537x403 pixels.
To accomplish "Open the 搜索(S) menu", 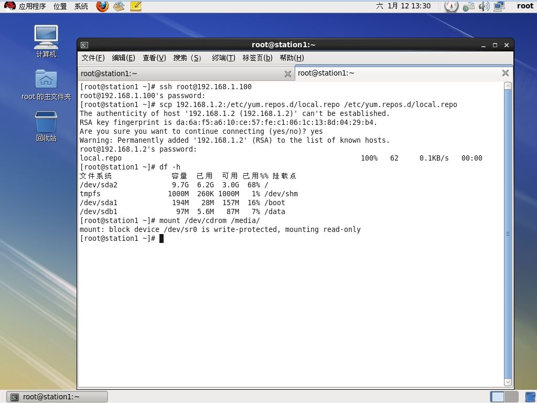I will coord(187,58).
